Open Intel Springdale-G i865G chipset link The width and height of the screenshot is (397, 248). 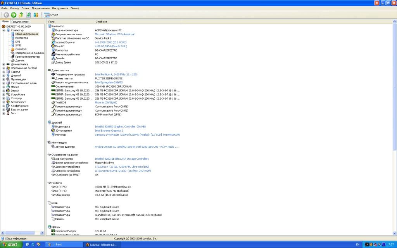tap(109, 83)
